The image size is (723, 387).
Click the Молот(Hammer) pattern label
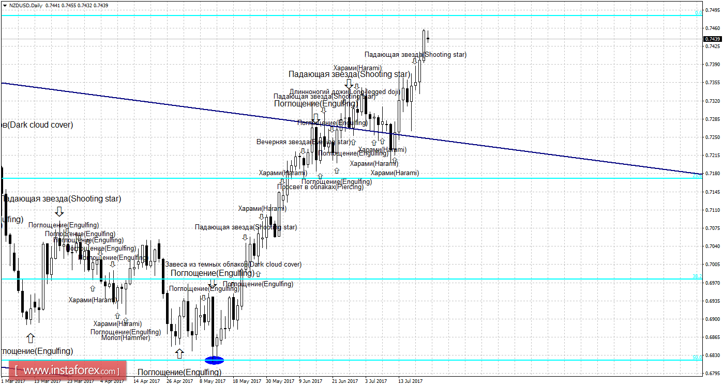tap(126, 338)
